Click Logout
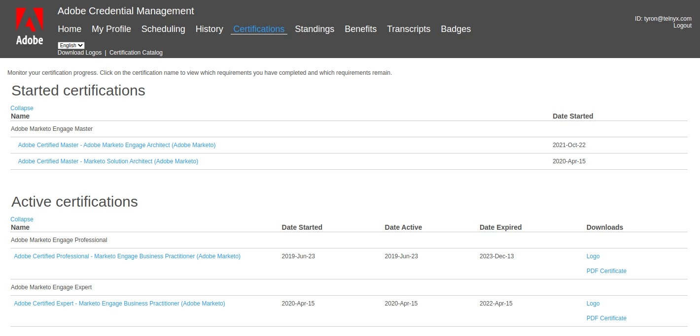 click(682, 26)
